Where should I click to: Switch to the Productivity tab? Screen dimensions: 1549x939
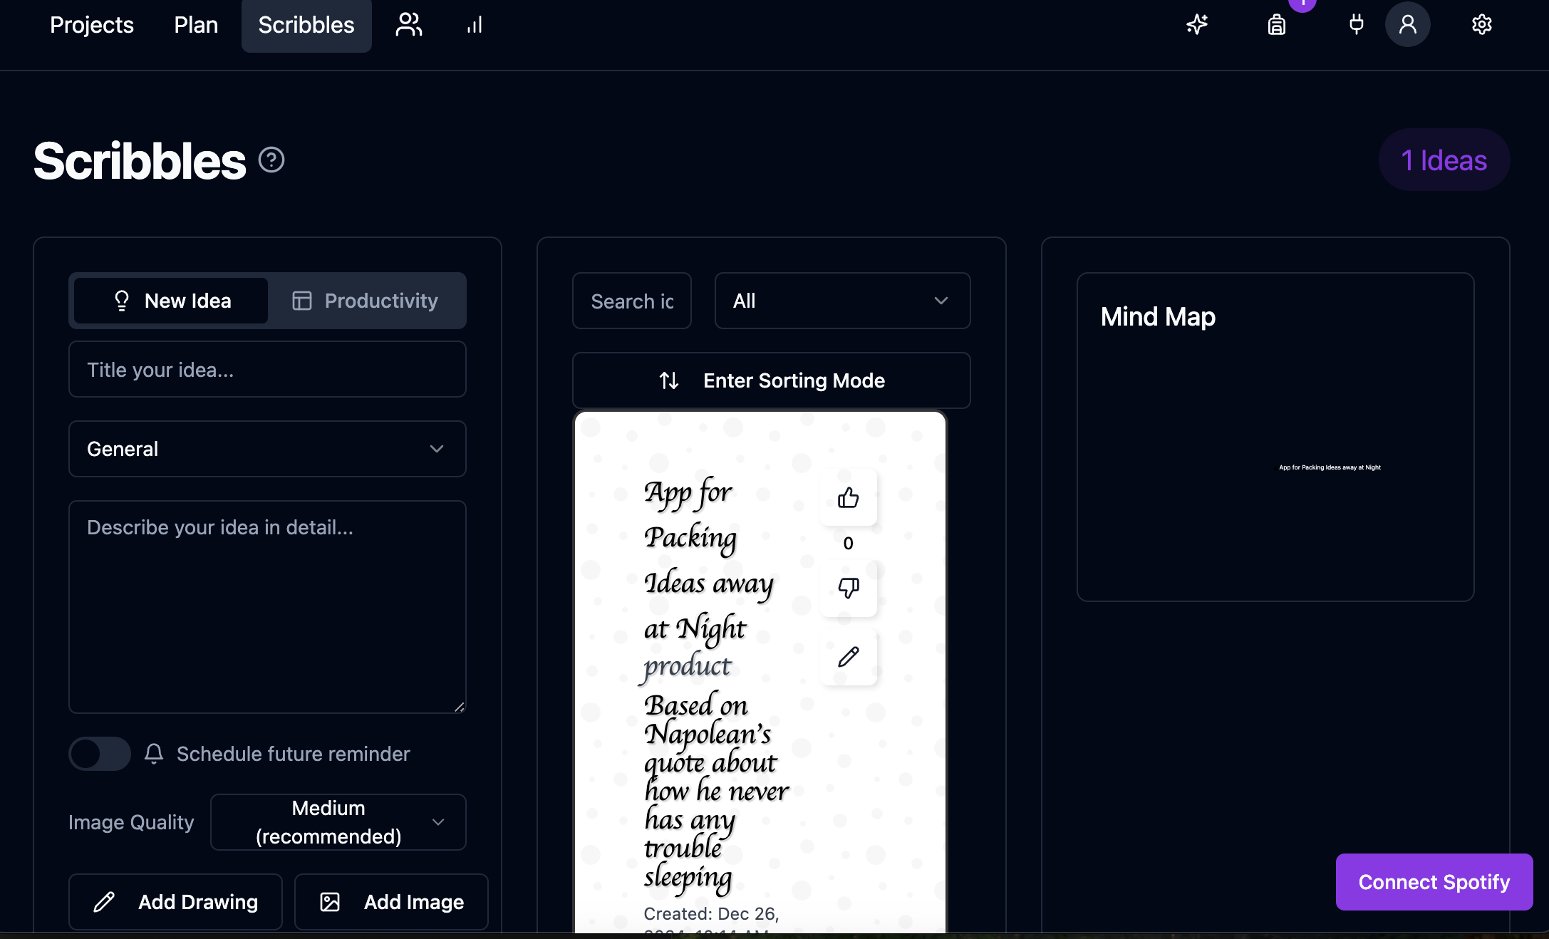(x=366, y=301)
